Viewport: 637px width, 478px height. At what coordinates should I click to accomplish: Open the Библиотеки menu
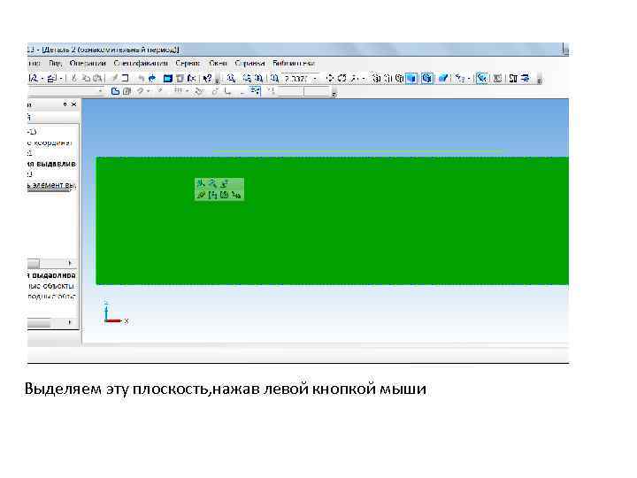[x=294, y=64]
